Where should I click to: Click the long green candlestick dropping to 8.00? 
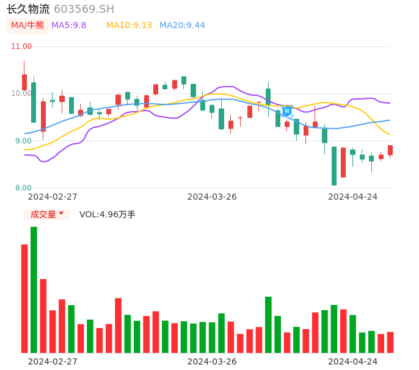coord(334,165)
